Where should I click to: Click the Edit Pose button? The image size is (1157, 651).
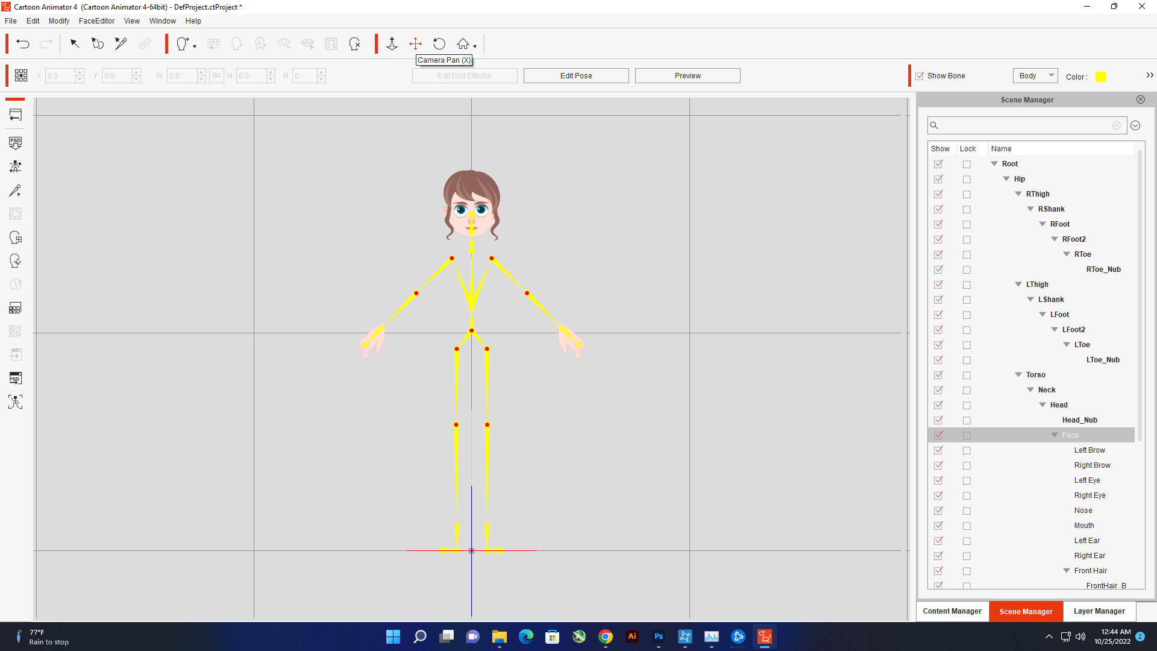point(576,75)
